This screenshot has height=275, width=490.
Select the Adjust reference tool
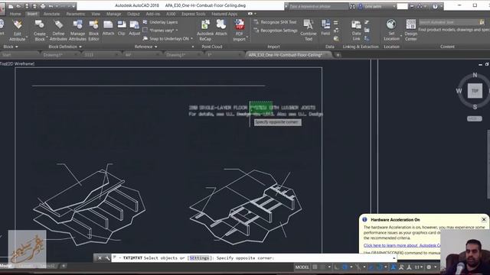[135, 27]
